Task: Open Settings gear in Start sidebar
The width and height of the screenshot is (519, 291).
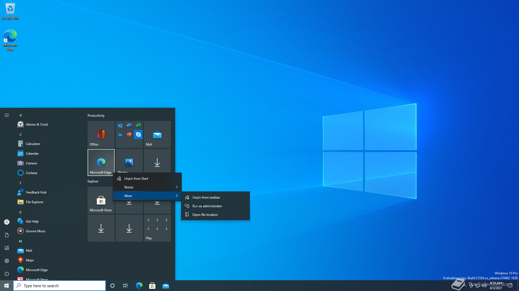Action: pos(7,261)
